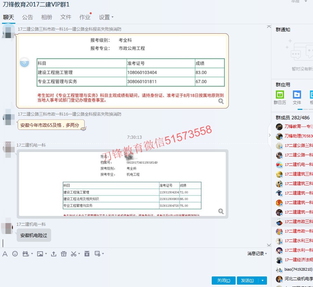Screen dimensions: 313x287
Task: Collapse the right side panel arrow
Action: pyautogui.click(x=269, y=135)
